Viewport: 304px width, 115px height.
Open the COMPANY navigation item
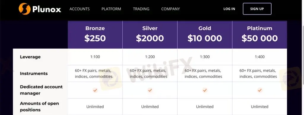171,9
